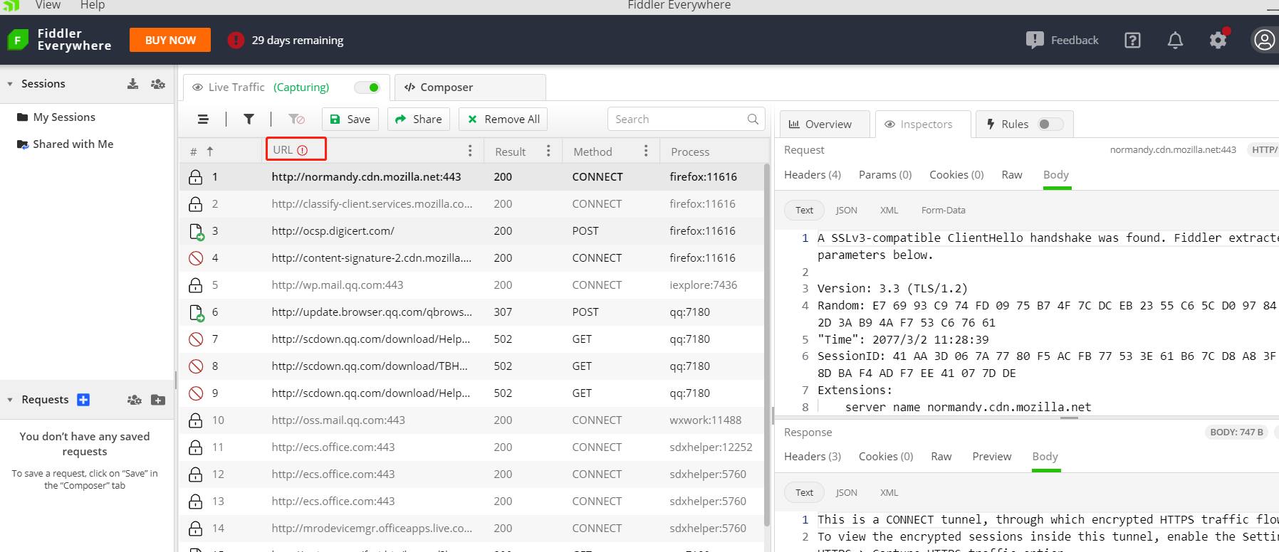The image size is (1279, 552).
Task: Open the Feedback speech bubble icon
Action: 1035,40
